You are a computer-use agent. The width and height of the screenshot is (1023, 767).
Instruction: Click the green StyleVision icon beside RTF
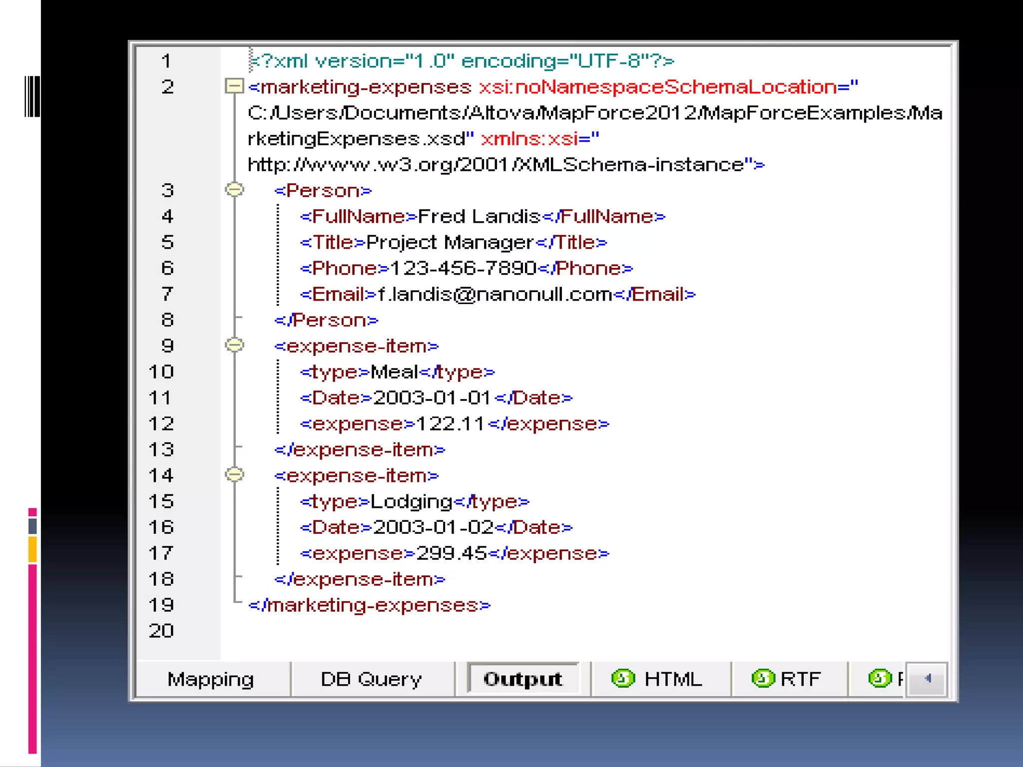(x=763, y=678)
